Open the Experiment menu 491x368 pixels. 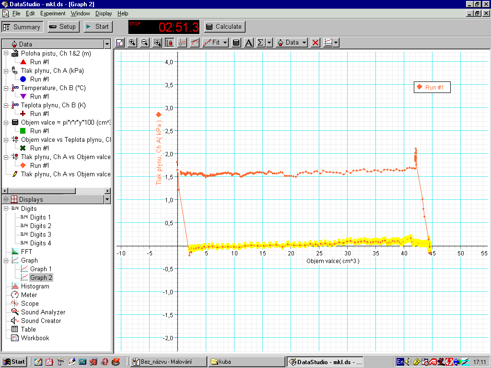(x=53, y=13)
